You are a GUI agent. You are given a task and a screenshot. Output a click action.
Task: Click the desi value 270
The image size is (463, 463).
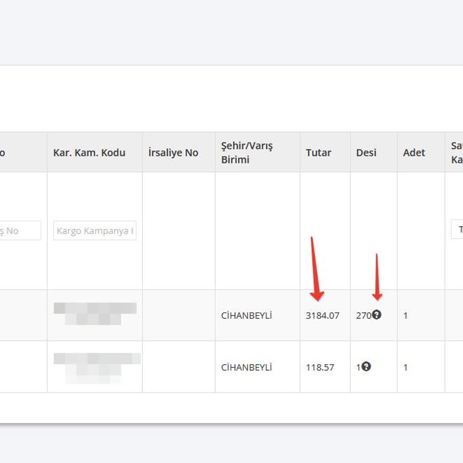click(x=363, y=315)
